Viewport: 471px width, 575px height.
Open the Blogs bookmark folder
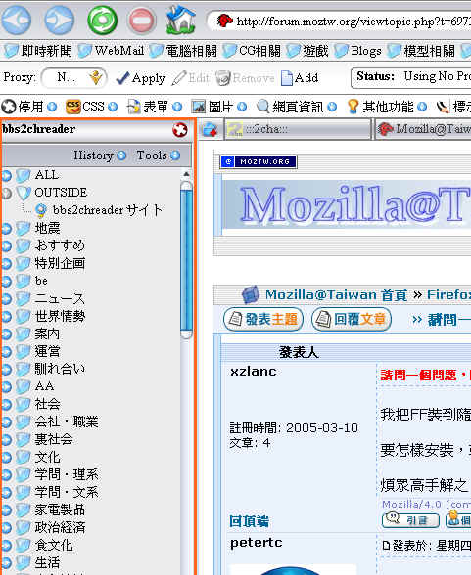(x=358, y=51)
